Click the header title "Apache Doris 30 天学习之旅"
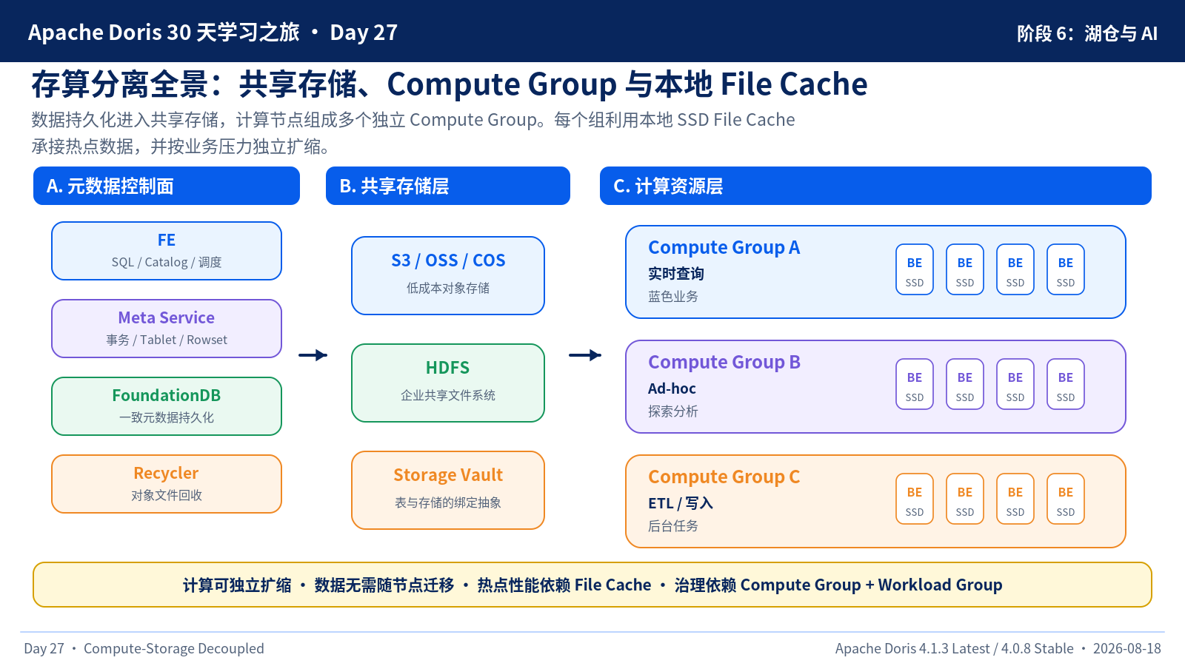The image size is (1185, 666). click(164, 33)
